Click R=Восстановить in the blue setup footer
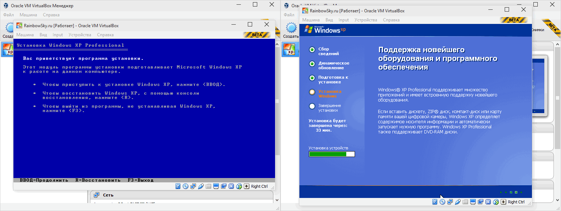 point(98,180)
